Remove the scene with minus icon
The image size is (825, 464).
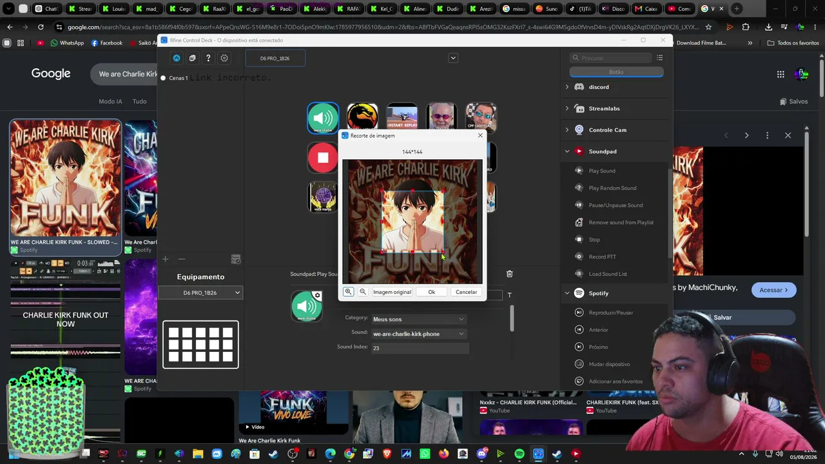182,259
